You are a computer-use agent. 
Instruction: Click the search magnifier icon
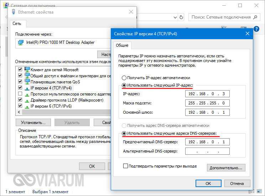[255, 17]
